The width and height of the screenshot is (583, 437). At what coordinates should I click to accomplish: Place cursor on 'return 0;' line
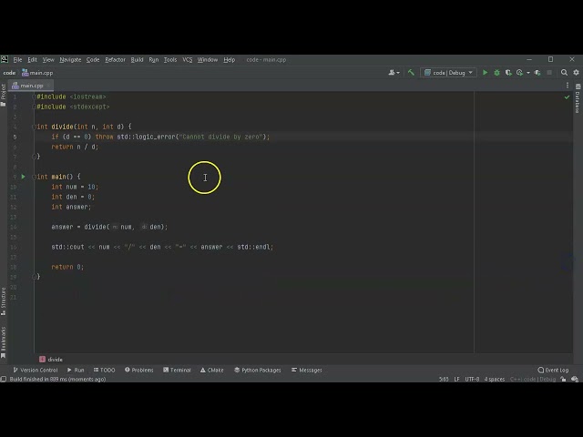[x=67, y=267]
